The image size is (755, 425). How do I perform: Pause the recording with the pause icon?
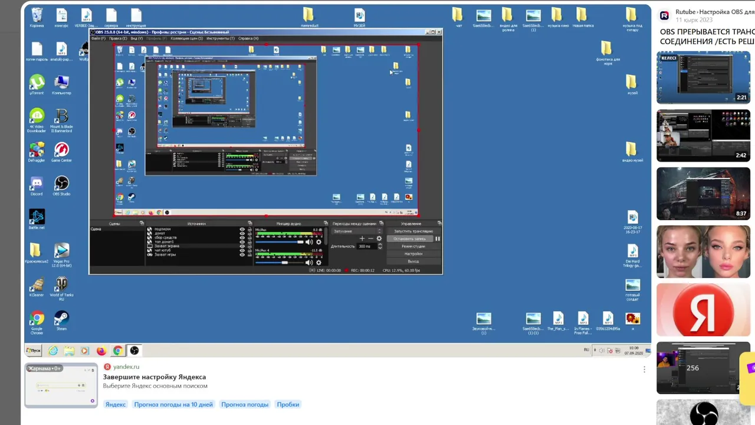tap(438, 238)
